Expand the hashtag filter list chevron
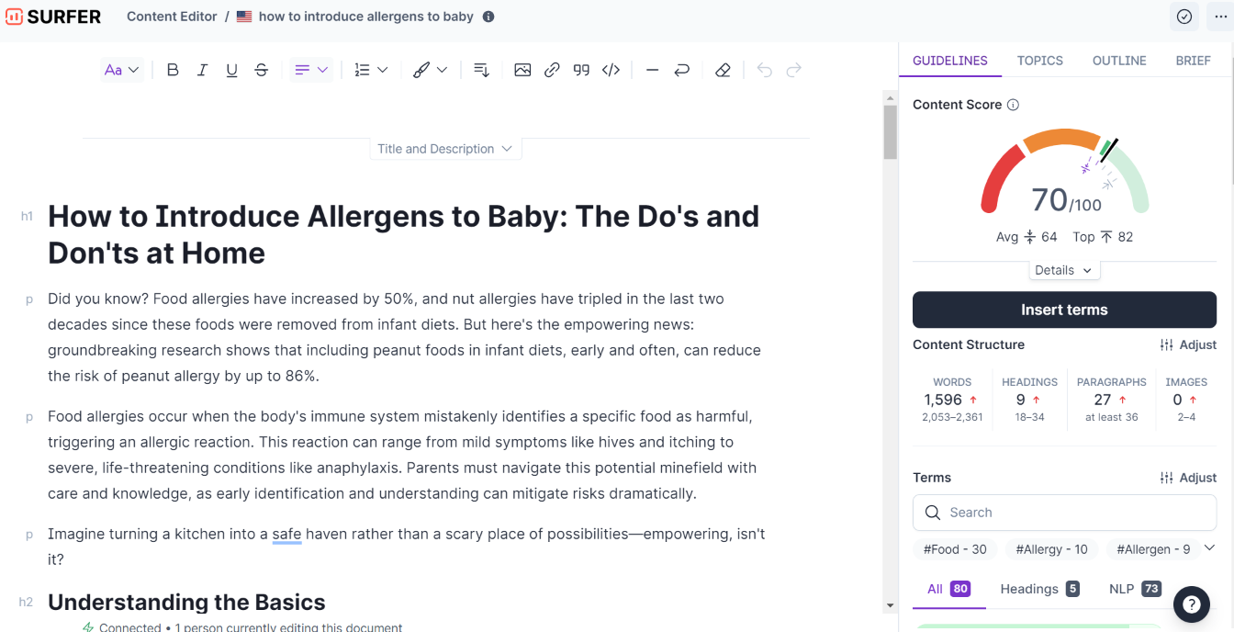This screenshot has width=1234, height=632. pyautogui.click(x=1209, y=547)
